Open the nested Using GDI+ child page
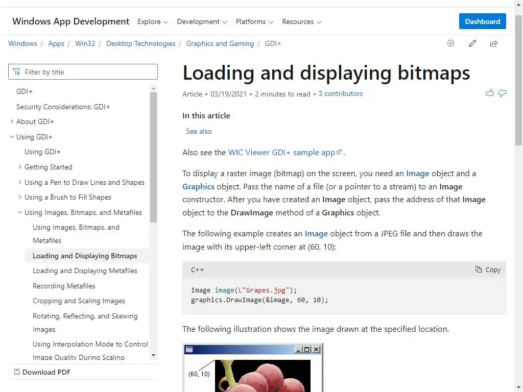523x392 pixels. pos(42,152)
